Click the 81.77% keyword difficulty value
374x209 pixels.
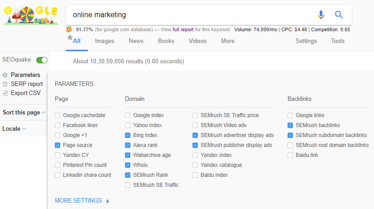[x=84, y=29]
